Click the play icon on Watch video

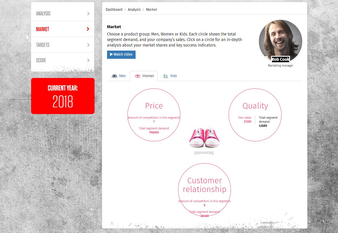point(111,54)
